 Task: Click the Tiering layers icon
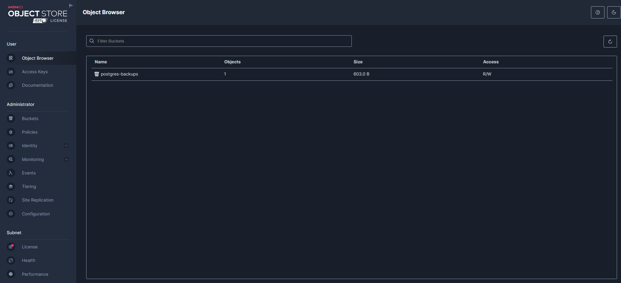[x=11, y=186]
